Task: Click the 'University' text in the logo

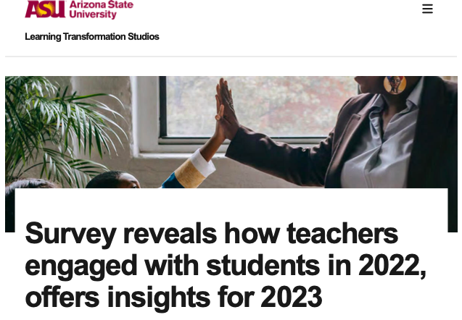Action: pos(93,14)
